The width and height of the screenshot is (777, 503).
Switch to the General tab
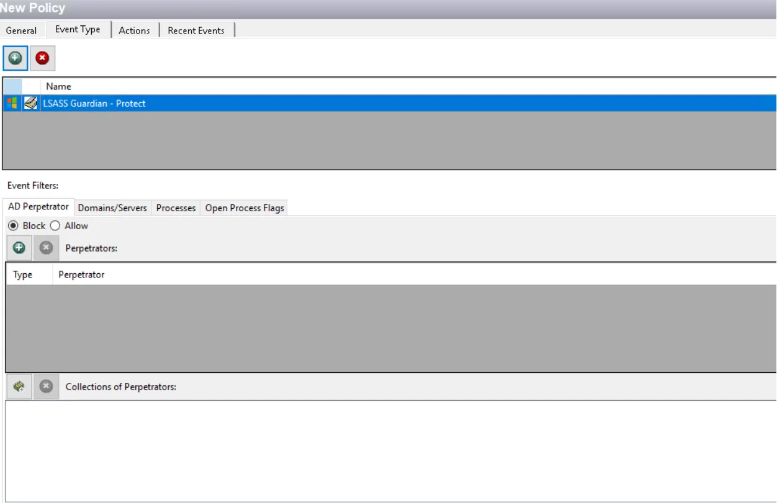(x=22, y=30)
